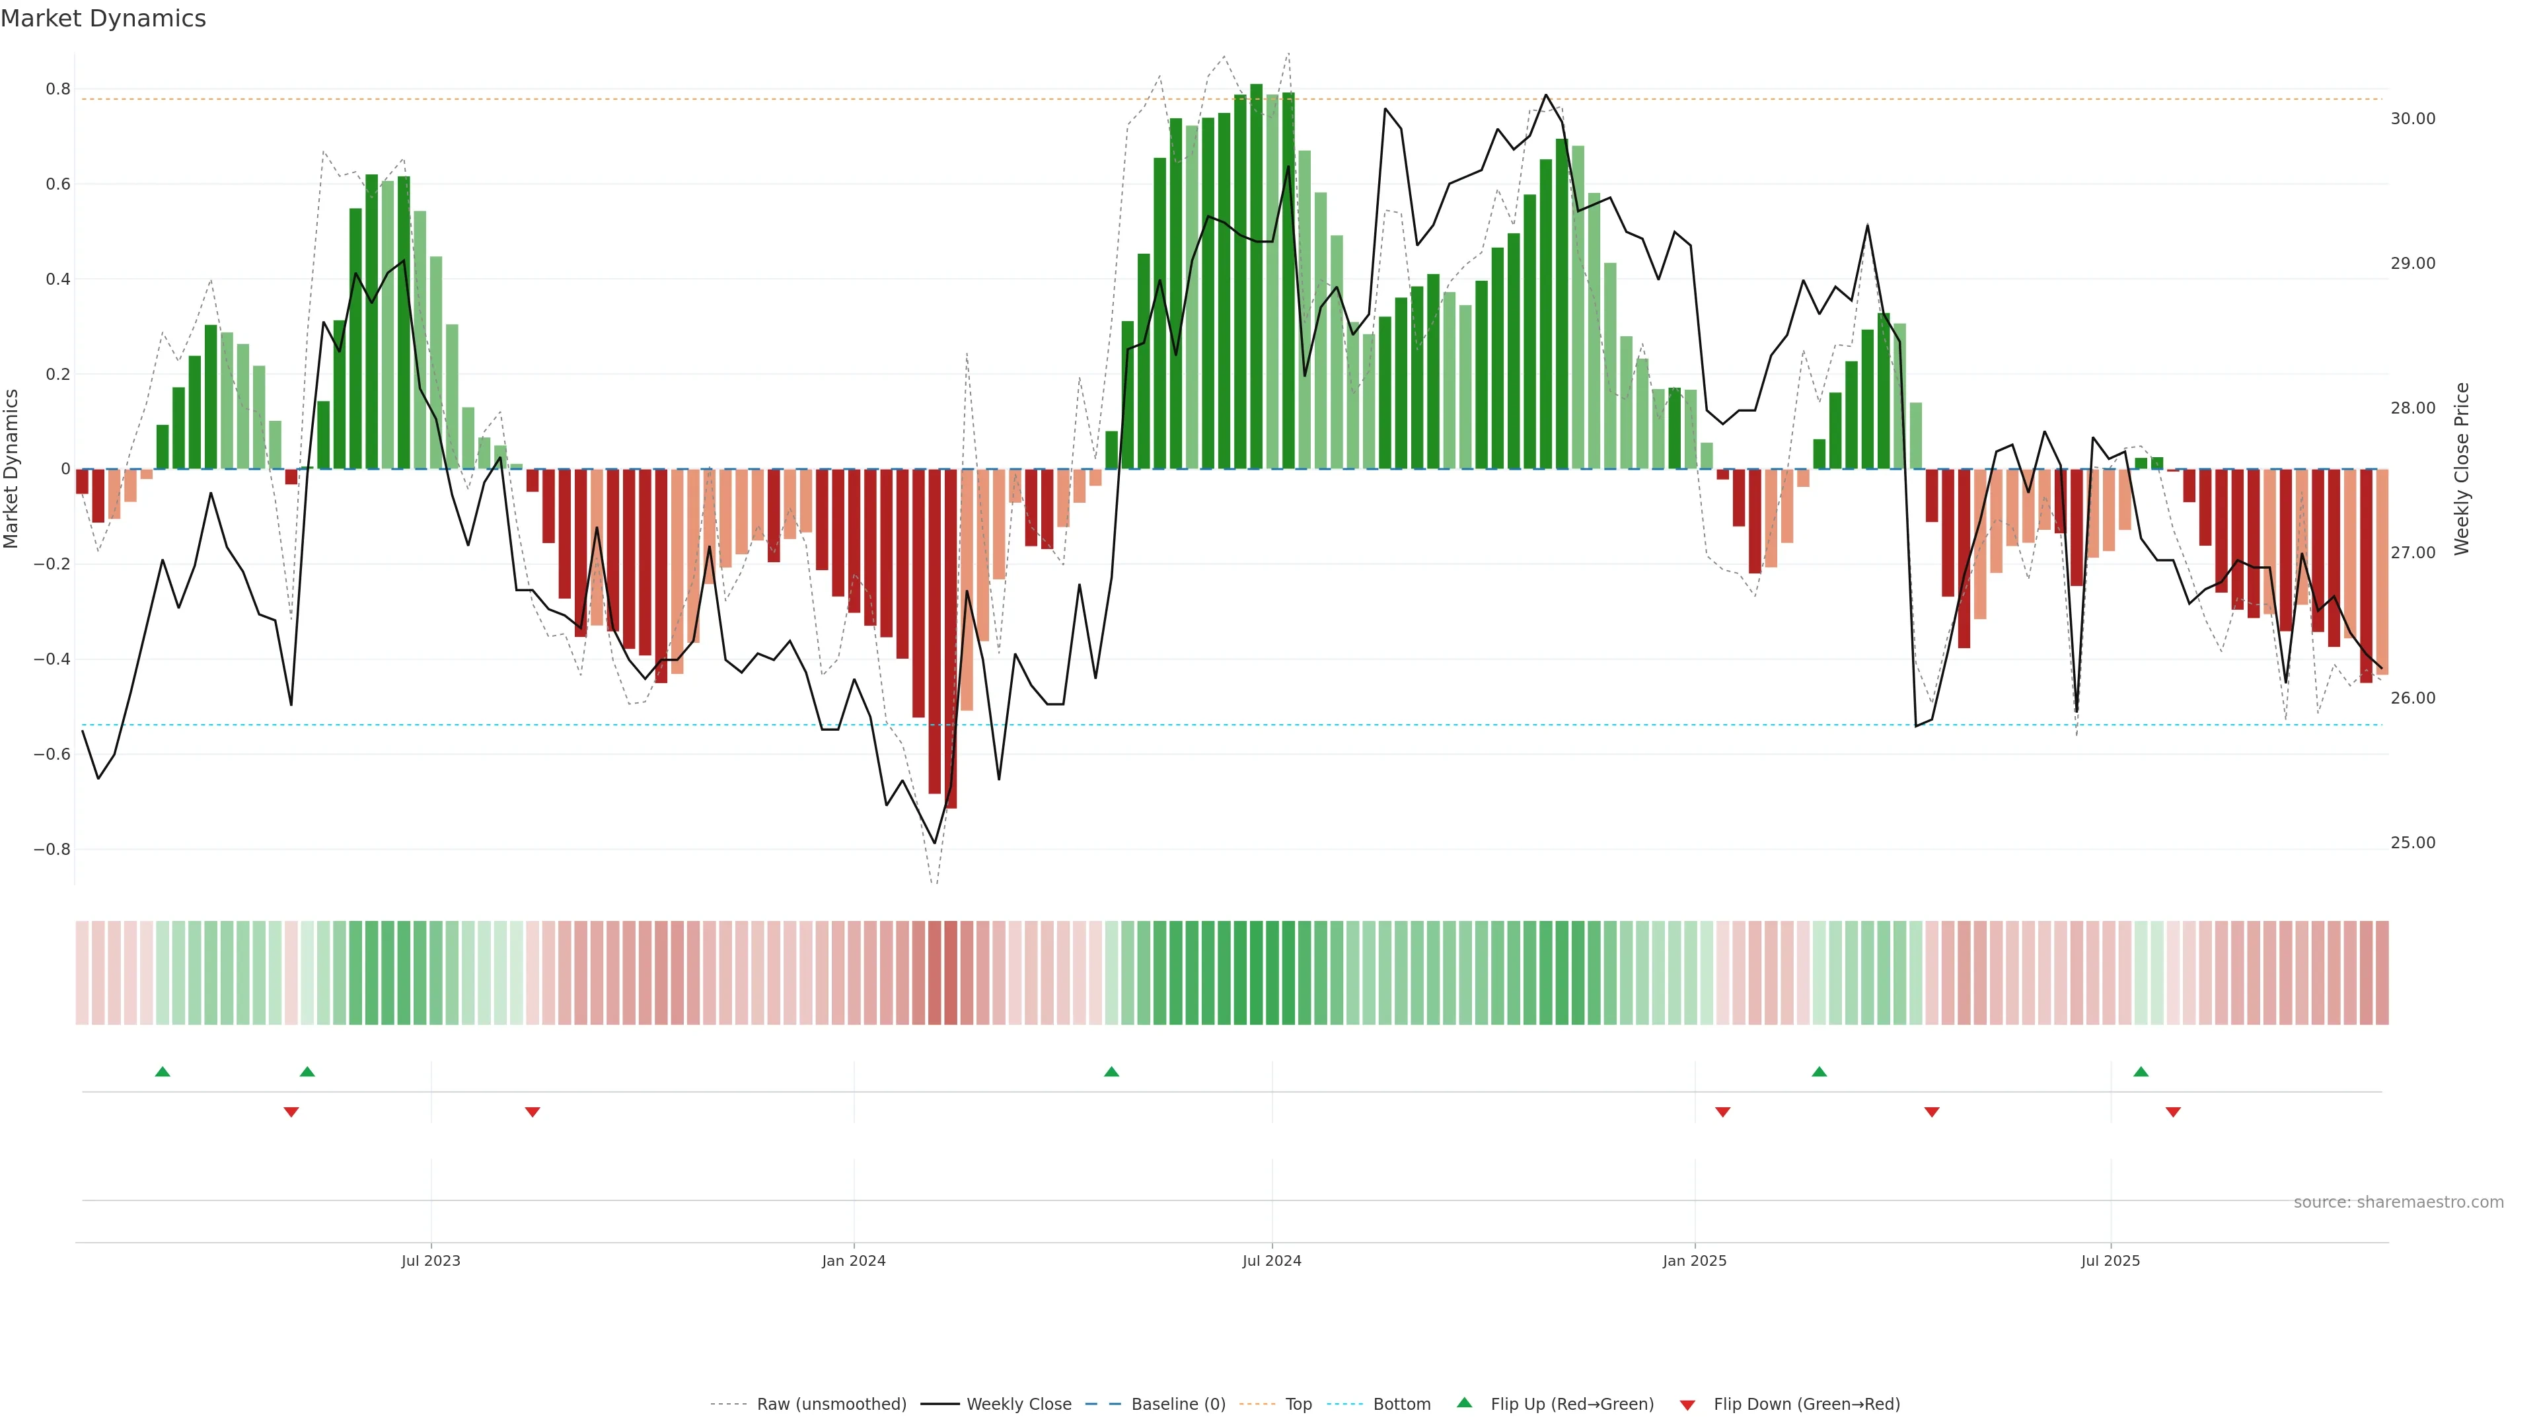Select the Jul 2024 x-axis label
The width and height of the screenshot is (2537, 1427).
pos(1271,1261)
